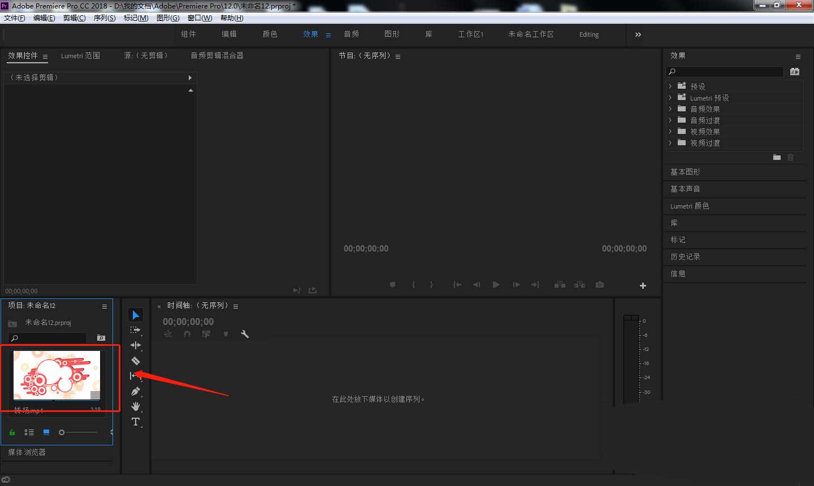Screen dimensions: 814x486
Task: Click the Lift button in Program monitor
Action: coord(560,285)
